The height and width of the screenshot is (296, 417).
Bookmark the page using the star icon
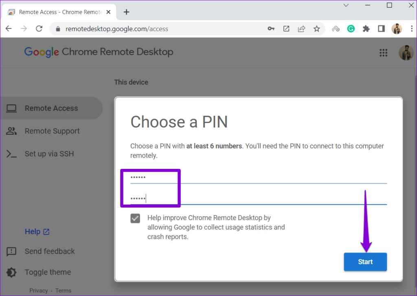pos(317,29)
